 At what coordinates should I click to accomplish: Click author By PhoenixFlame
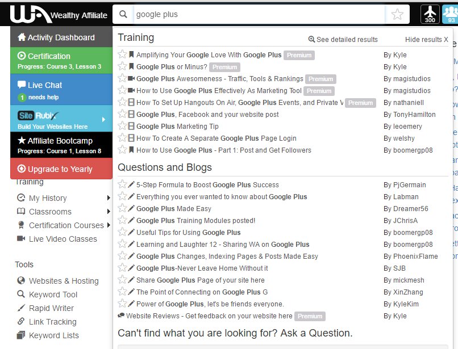point(411,256)
